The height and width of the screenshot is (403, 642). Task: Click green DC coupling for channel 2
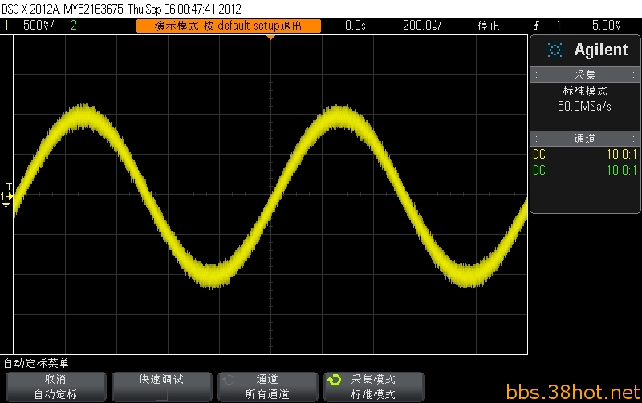(539, 170)
